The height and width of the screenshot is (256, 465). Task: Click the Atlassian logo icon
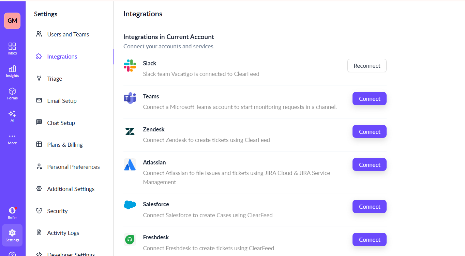(x=130, y=165)
